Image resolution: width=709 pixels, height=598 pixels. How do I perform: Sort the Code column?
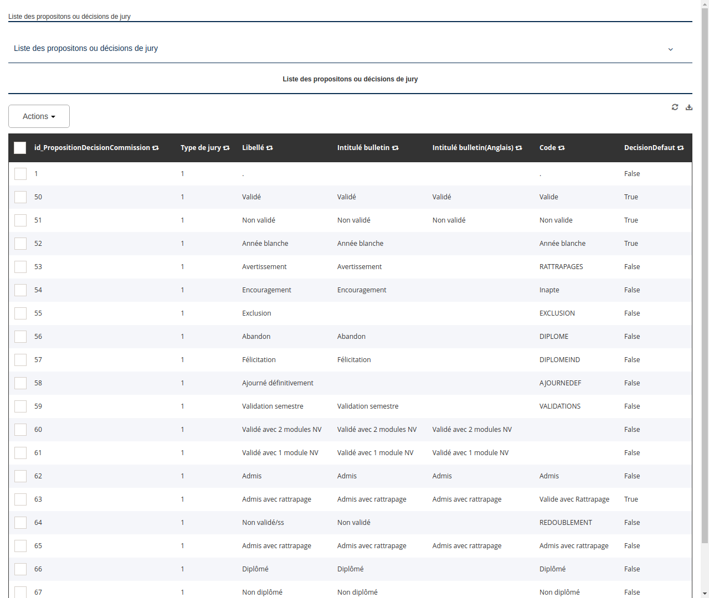tap(562, 148)
